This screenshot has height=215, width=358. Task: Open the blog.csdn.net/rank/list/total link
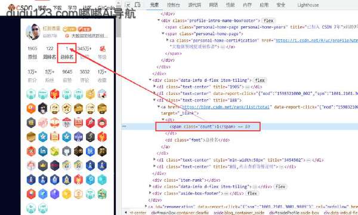pos(226,107)
